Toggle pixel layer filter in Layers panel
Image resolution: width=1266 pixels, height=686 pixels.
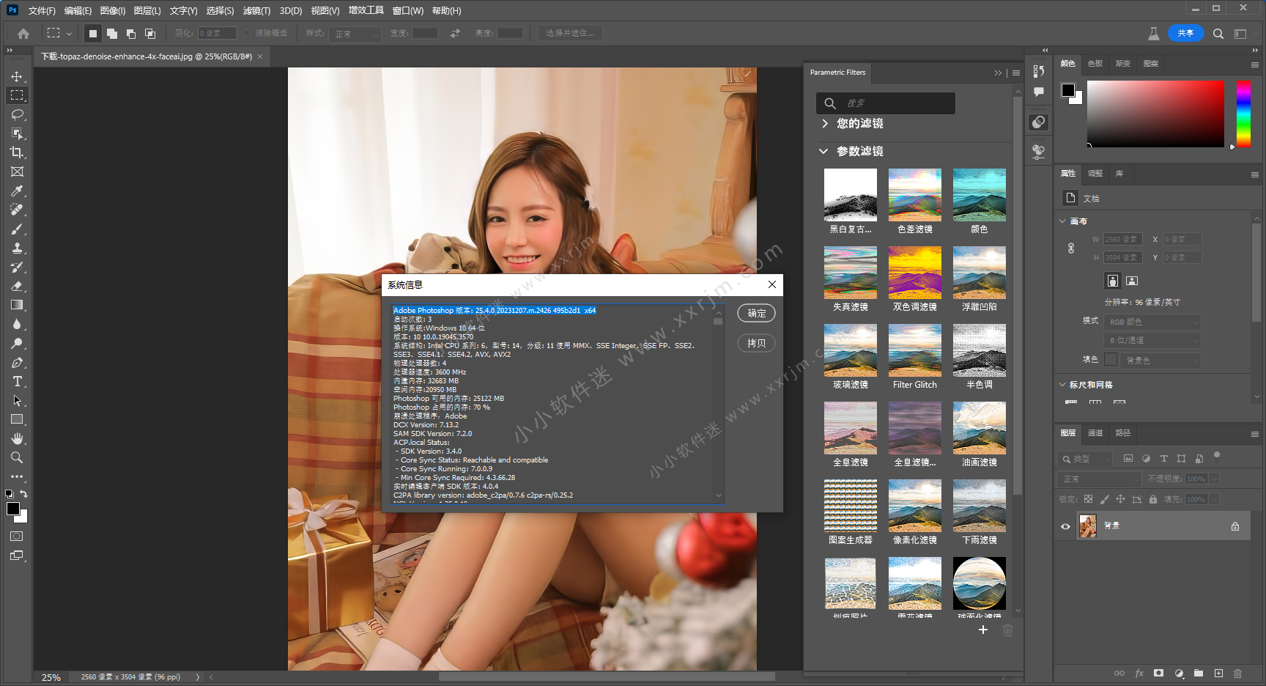tap(1128, 458)
